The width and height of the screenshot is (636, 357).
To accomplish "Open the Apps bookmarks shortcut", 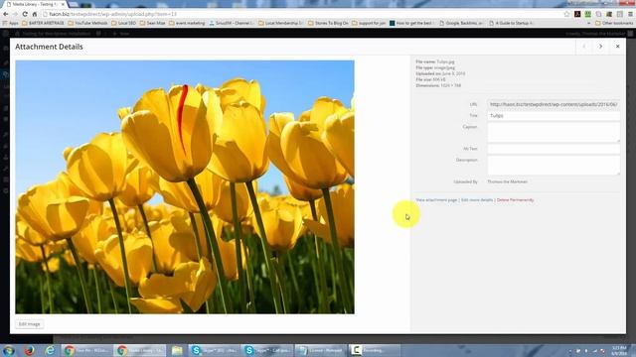I will tap(11, 23).
